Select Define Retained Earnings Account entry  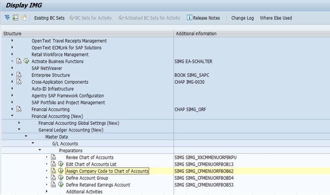(x=98, y=185)
